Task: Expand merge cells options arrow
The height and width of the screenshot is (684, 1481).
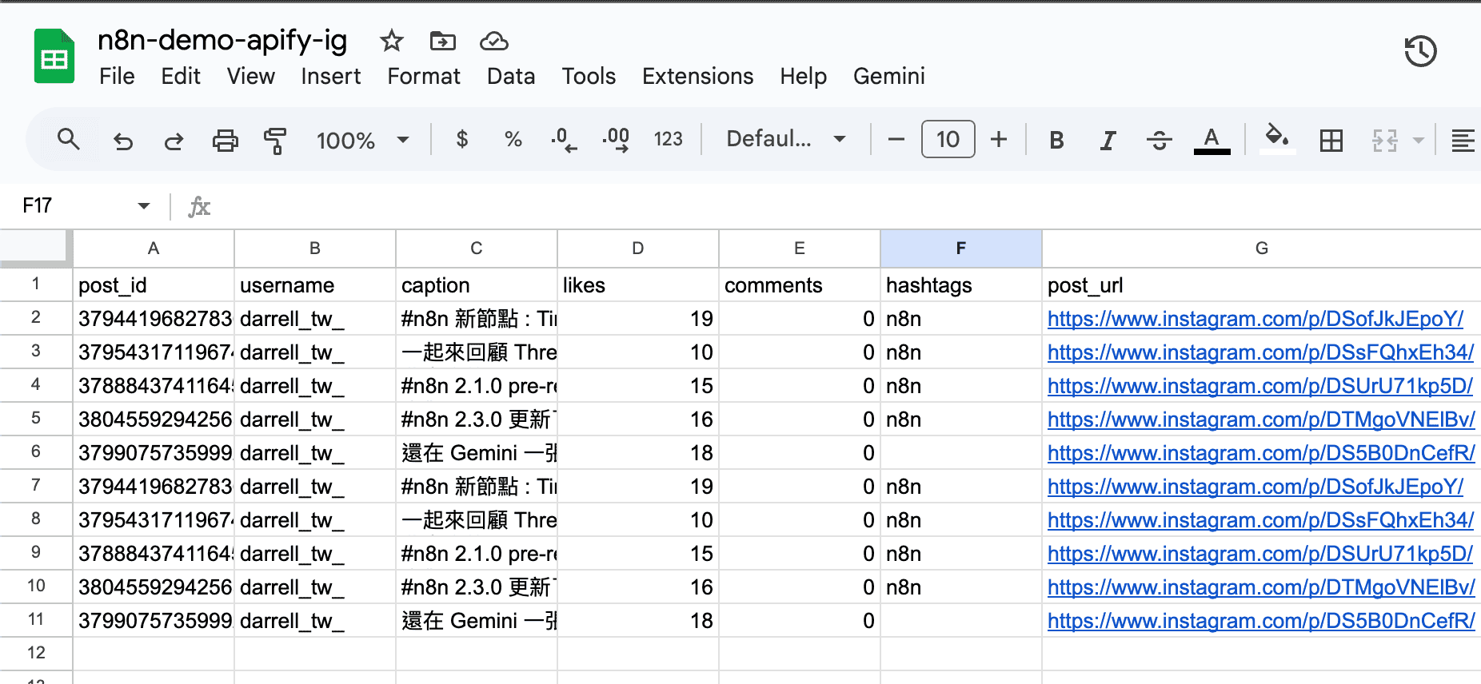Action: tap(1419, 141)
